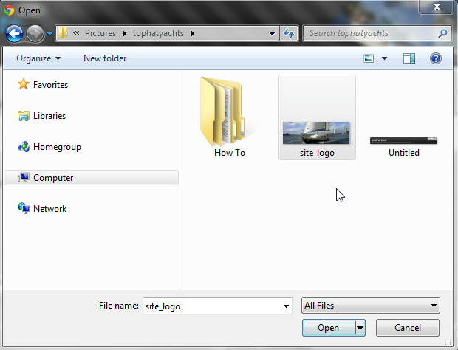Select Libraries in the navigation pane
The image size is (458, 350).
[x=49, y=116]
